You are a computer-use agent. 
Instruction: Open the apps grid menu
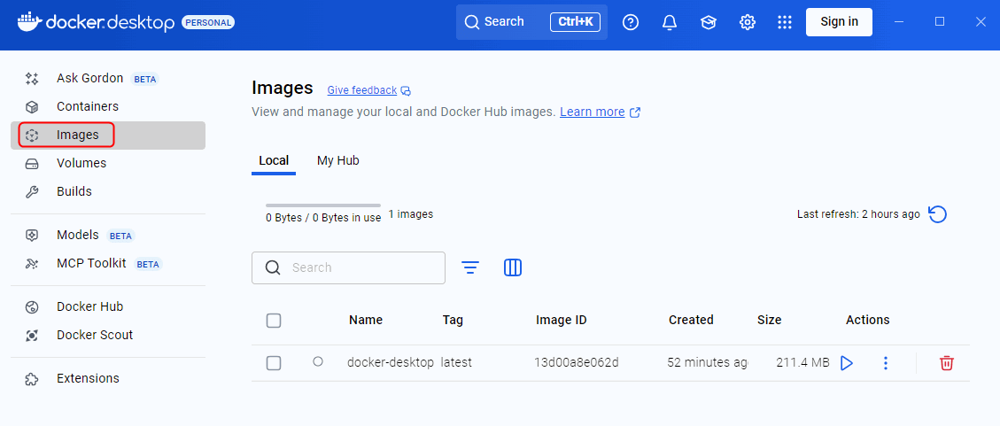pyautogui.click(x=785, y=22)
